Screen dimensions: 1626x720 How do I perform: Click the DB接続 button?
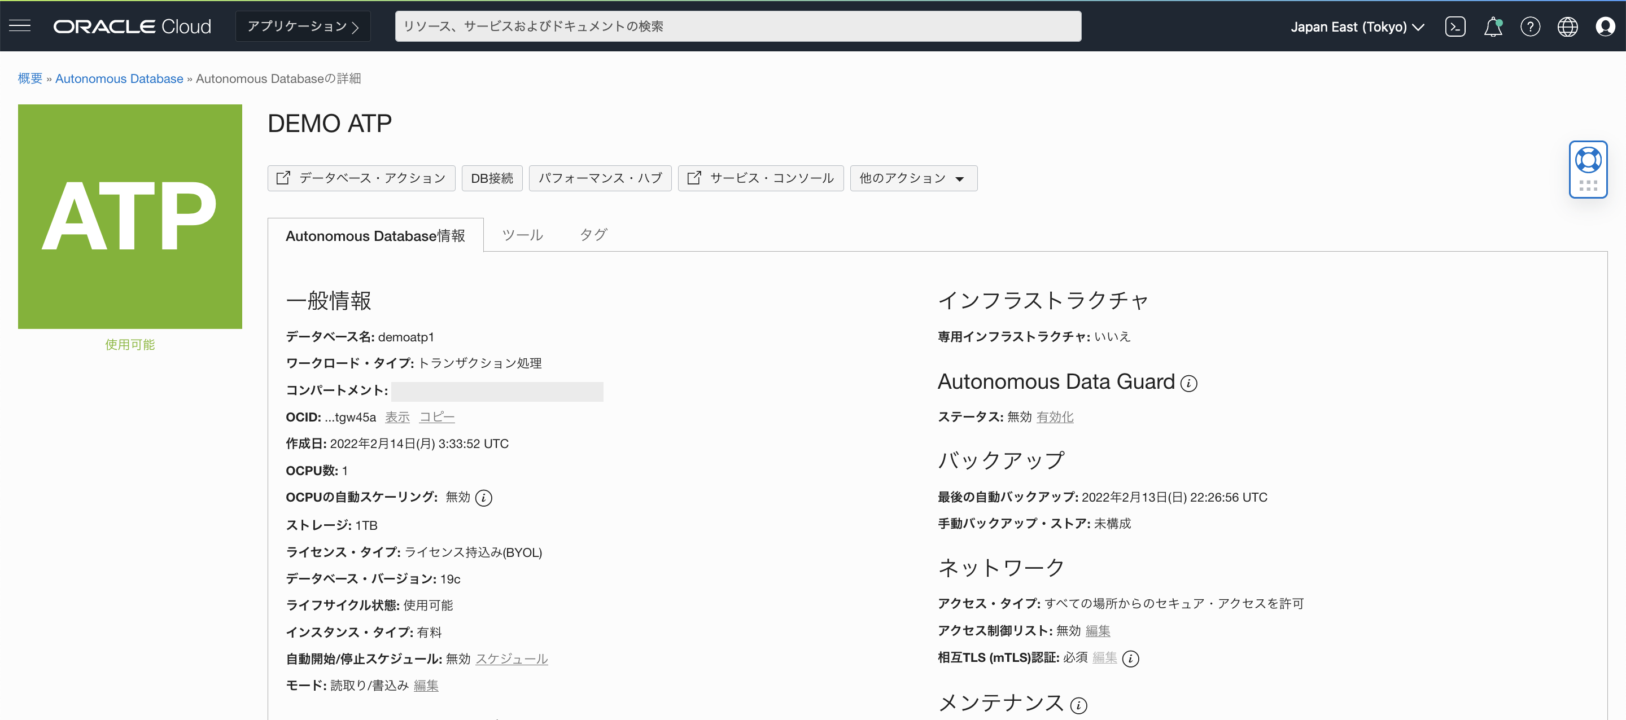coord(492,178)
